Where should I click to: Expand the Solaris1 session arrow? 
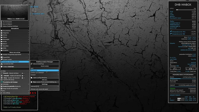[x=58, y=75]
